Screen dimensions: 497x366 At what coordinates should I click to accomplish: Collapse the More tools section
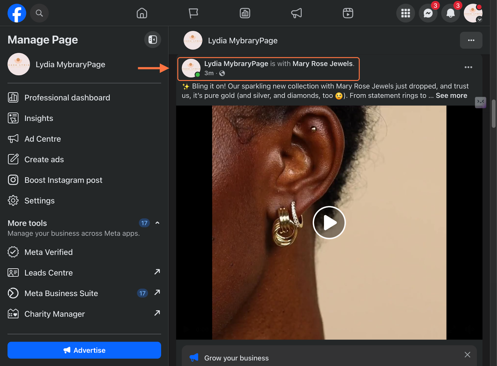coord(157,223)
